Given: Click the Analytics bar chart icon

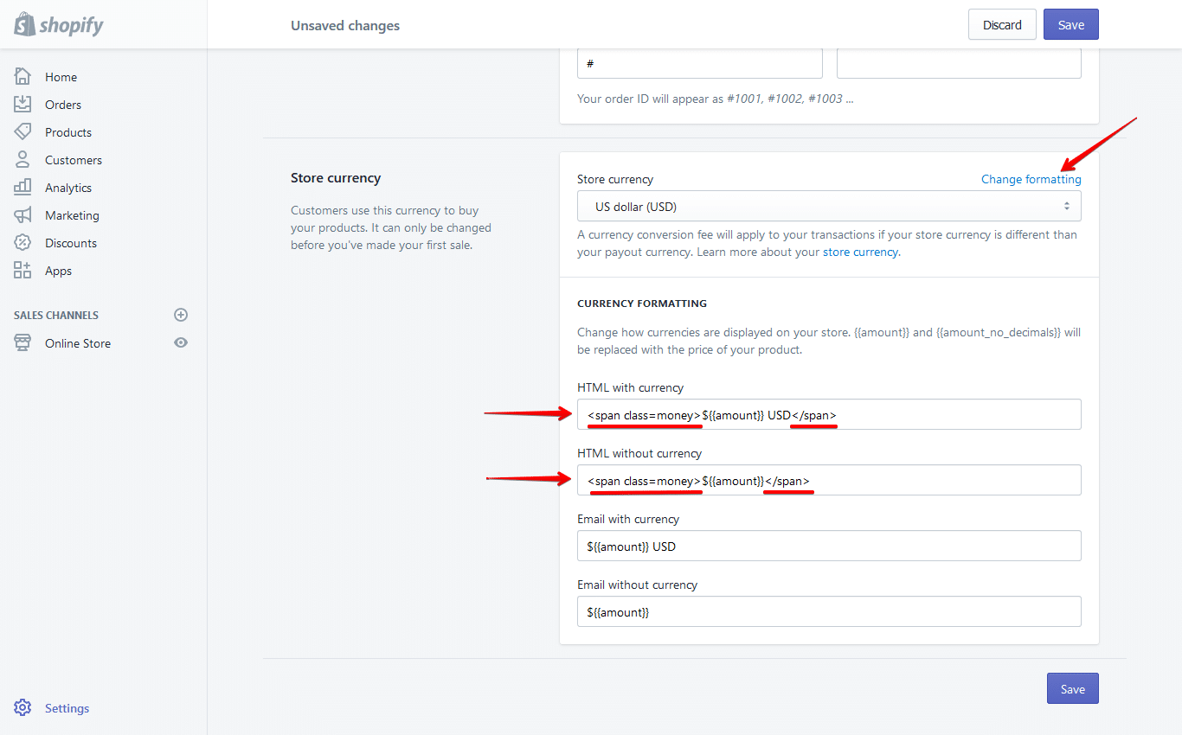Looking at the screenshot, I should coord(22,188).
